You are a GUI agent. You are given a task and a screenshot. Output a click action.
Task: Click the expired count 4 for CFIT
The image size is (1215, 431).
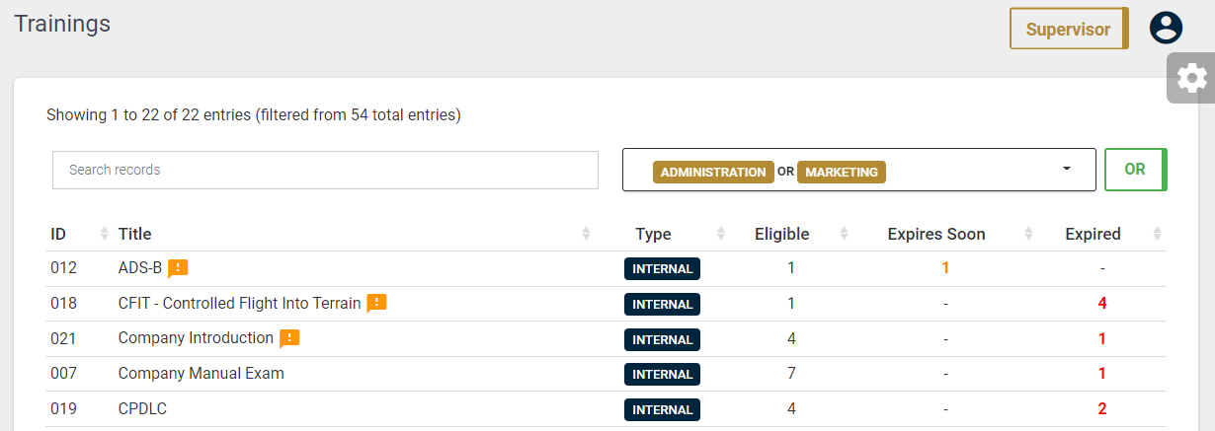[1102, 304]
